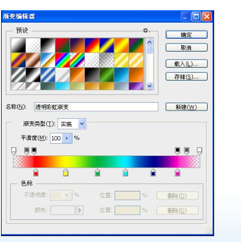Click the preset list scroll-down arrow
Image resolution: width=241 pixels, height=242 pixels.
point(150,86)
